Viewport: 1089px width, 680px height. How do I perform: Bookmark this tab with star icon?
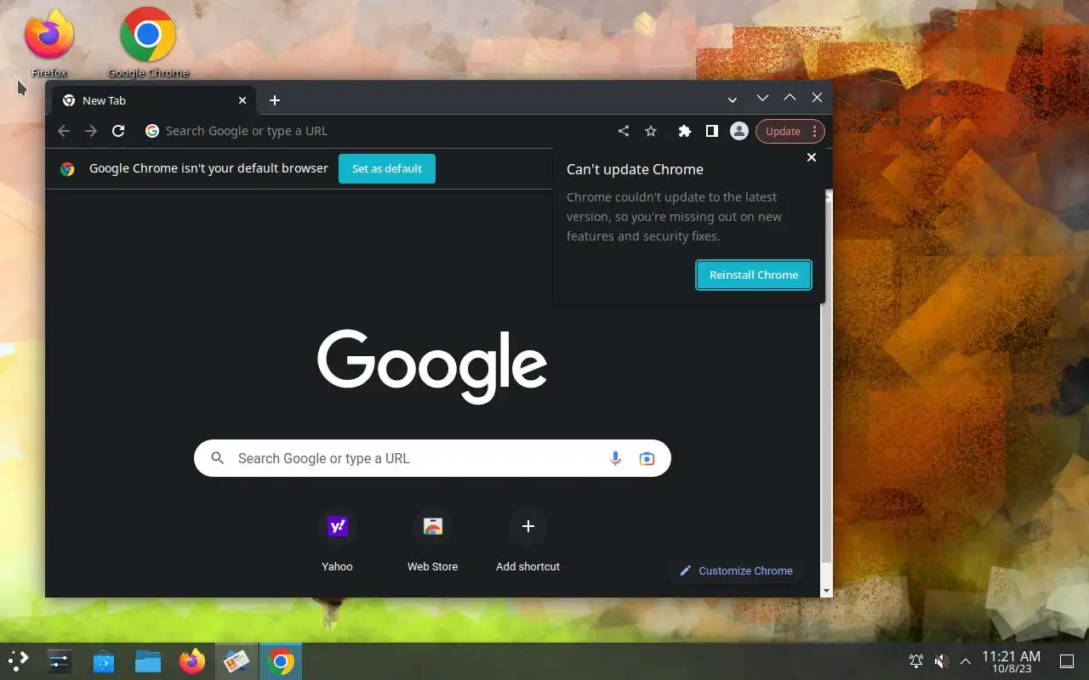pyautogui.click(x=651, y=131)
